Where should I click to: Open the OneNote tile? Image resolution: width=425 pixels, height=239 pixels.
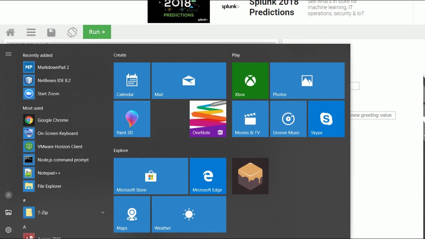coord(208,119)
